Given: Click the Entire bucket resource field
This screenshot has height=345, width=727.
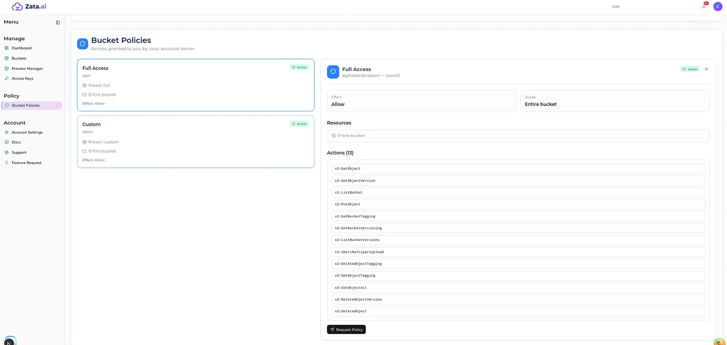Looking at the screenshot, I should 518,136.
